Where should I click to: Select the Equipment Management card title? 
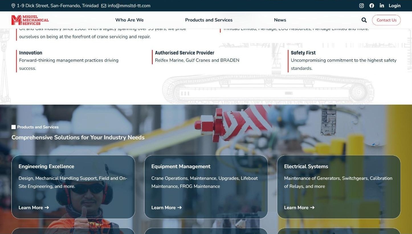click(181, 166)
